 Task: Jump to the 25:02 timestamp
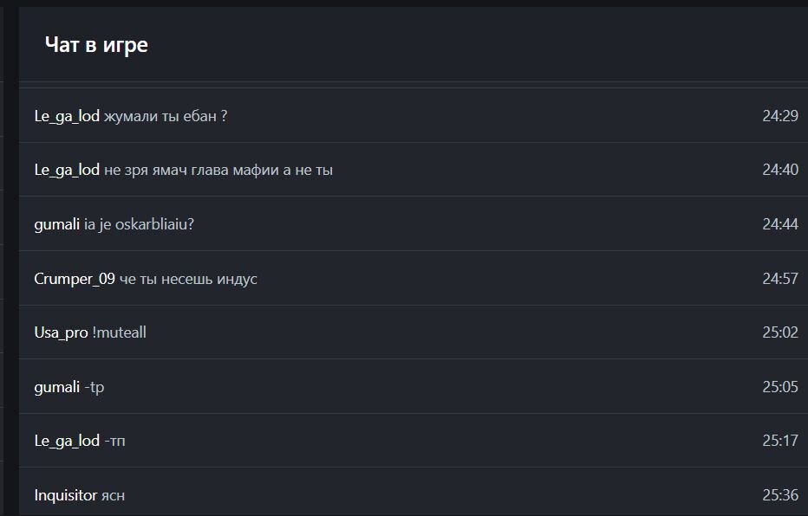[x=779, y=332]
